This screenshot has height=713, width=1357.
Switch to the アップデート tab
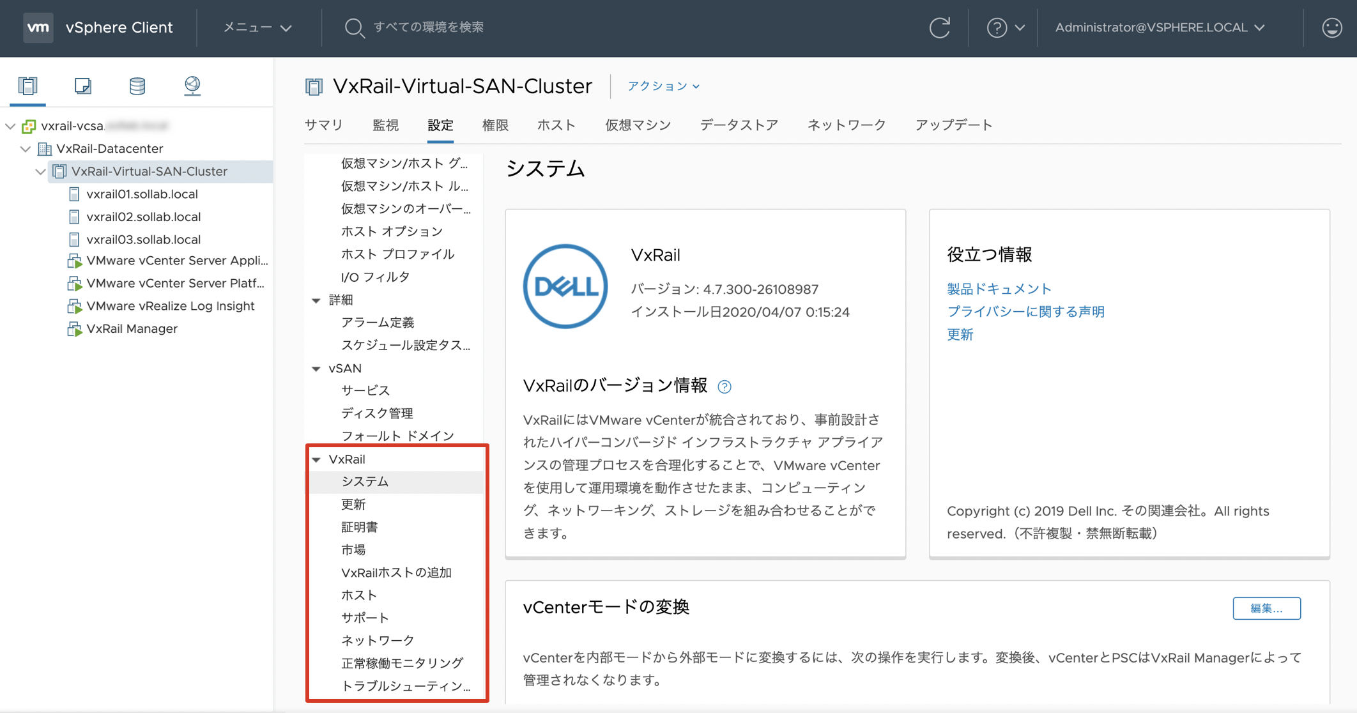click(x=954, y=125)
